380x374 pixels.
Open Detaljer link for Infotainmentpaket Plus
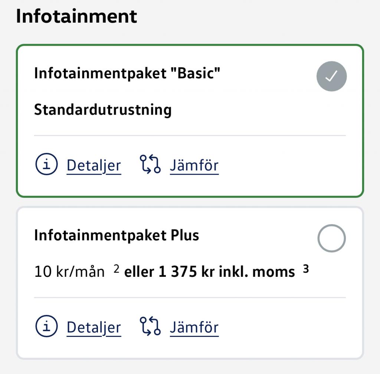pos(94,327)
